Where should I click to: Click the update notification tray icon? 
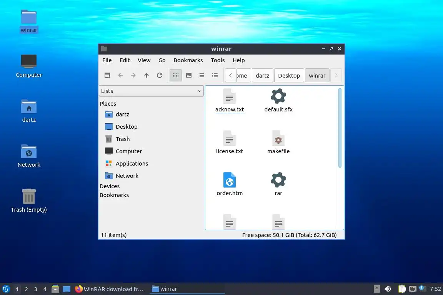tap(422, 288)
